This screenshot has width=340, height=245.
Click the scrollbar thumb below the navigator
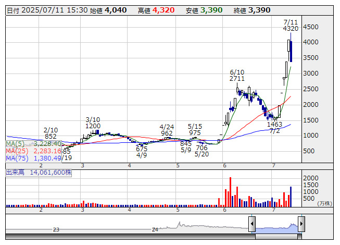(276, 237)
